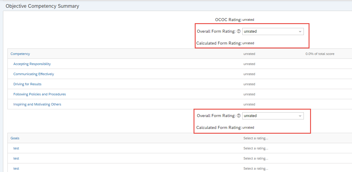Image resolution: width=352 pixels, height=172 pixels.
Task: Click the OCOC Rating label
Action: [x=228, y=20]
